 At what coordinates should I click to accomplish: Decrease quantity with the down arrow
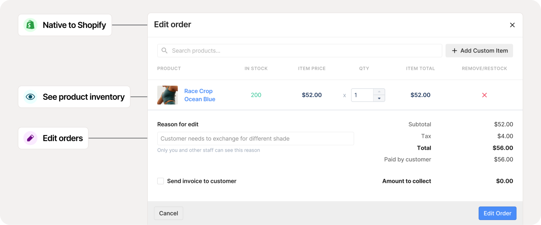379,99
